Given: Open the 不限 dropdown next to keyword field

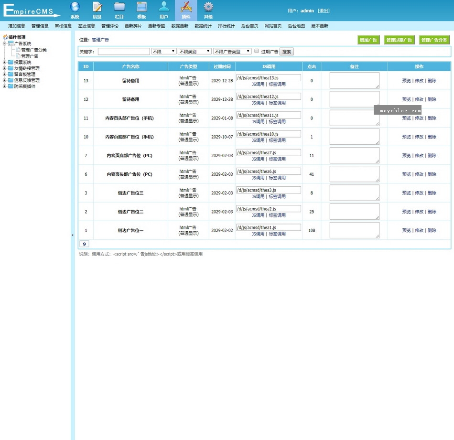Looking at the screenshot, I should point(163,52).
